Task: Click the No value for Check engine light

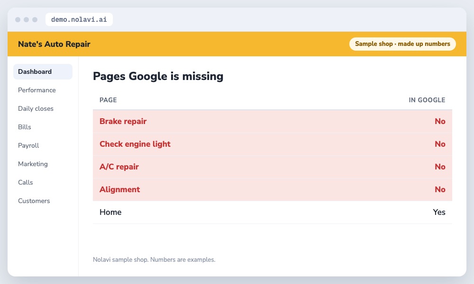Action: pyautogui.click(x=440, y=144)
